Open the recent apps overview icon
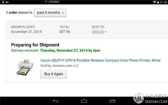 112,101
